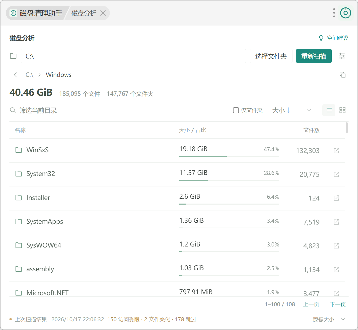
Task: Go back using the left arrow
Action: pyautogui.click(x=16, y=75)
